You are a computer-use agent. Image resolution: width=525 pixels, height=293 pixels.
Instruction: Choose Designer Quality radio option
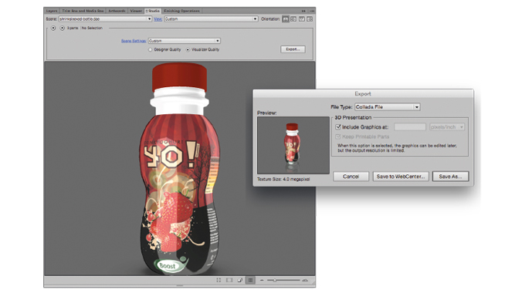[x=150, y=49]
